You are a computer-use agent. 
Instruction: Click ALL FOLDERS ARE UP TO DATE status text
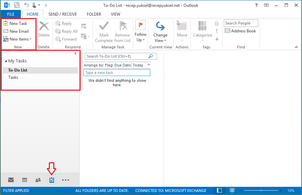pos(102,191)
